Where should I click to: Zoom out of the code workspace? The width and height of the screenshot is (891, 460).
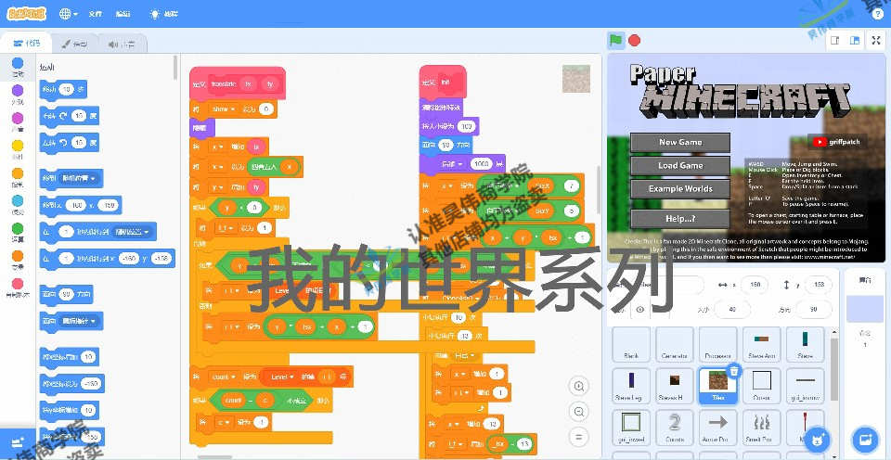tap(579, 412)
